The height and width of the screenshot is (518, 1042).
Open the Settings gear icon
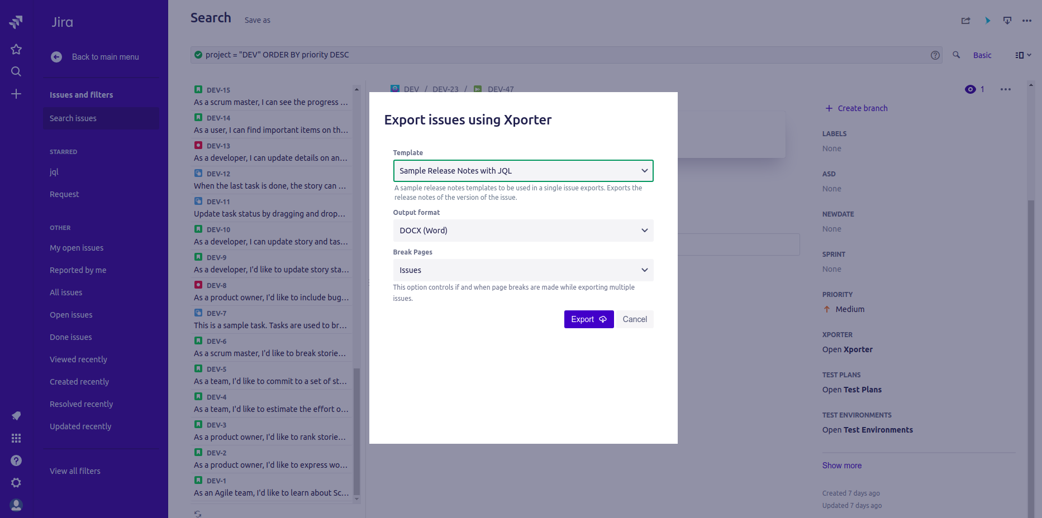pyautogui.click(x=16, y=483)
